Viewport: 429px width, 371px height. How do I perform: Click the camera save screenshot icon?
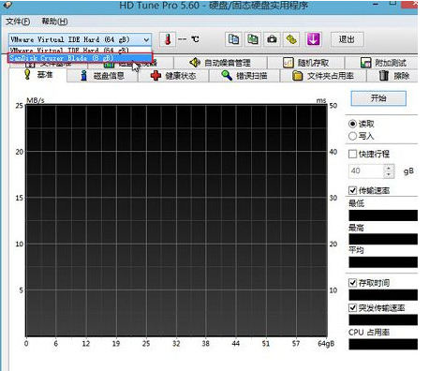pos(272,39)
